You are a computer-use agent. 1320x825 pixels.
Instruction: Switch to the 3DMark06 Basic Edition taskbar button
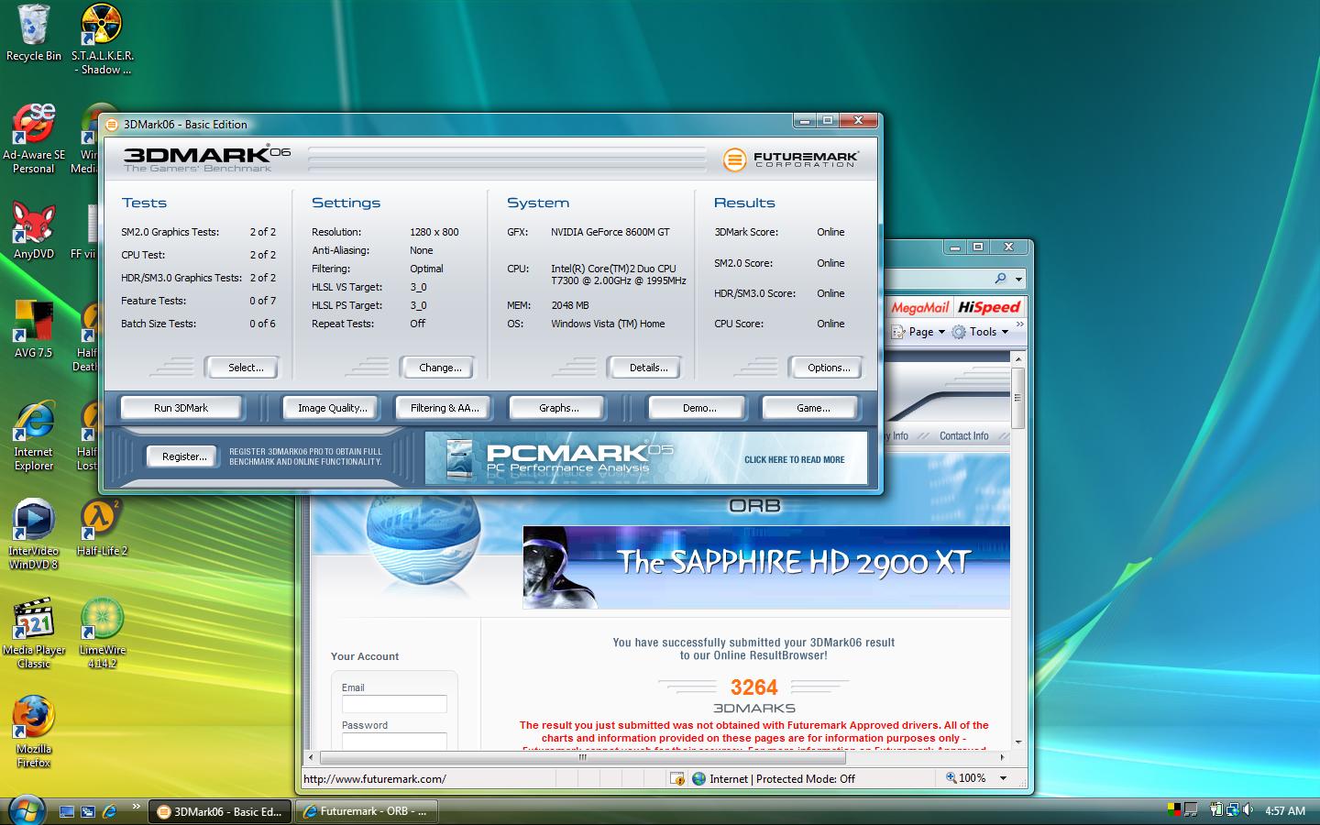coord(220,811)
